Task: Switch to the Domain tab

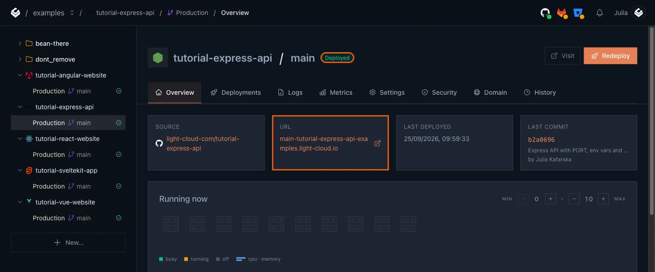Action: pyautogui.click(x=490, y=92)
